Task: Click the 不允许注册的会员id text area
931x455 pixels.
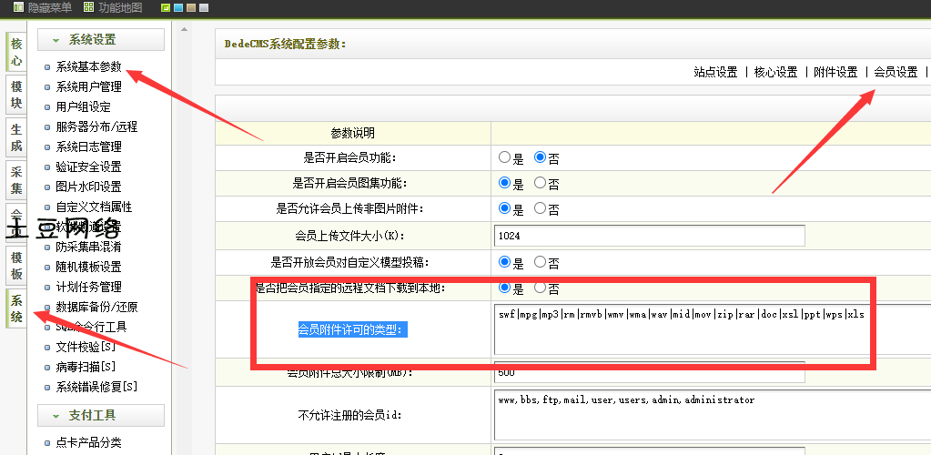Action: [x=712, y=415]
